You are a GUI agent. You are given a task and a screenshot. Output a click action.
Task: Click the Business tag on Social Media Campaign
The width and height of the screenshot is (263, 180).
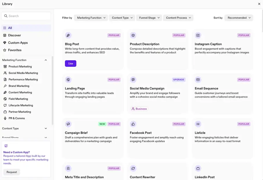[x=139, y=109]
